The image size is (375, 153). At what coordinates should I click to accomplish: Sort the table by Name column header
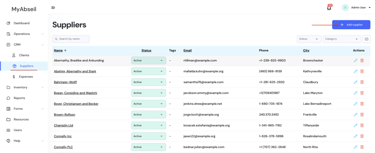point(58,50)
